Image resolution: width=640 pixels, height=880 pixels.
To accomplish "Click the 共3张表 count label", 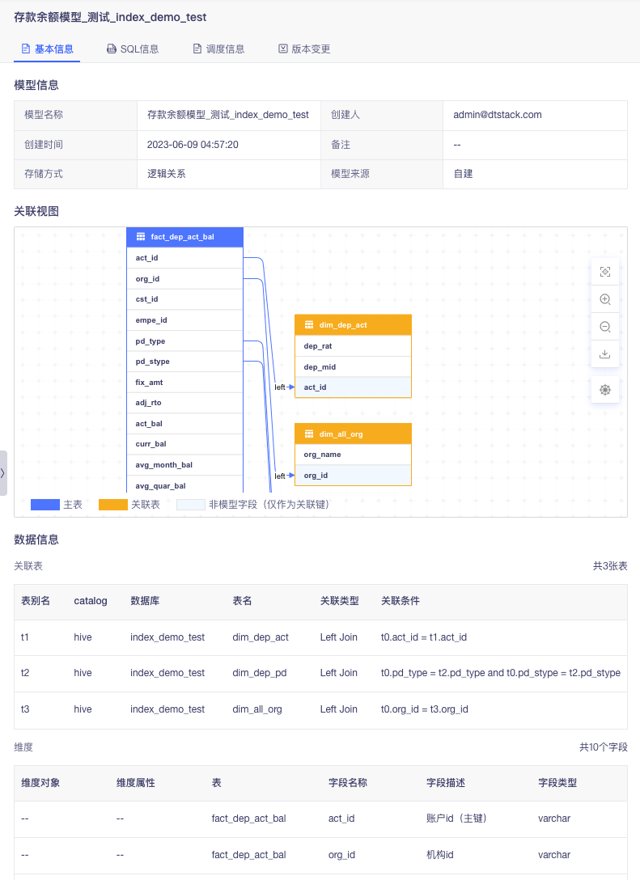I will click(610, 565).
